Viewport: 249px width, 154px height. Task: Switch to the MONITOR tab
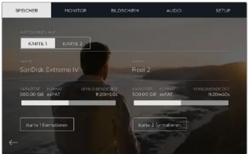(x=75, y=11)
